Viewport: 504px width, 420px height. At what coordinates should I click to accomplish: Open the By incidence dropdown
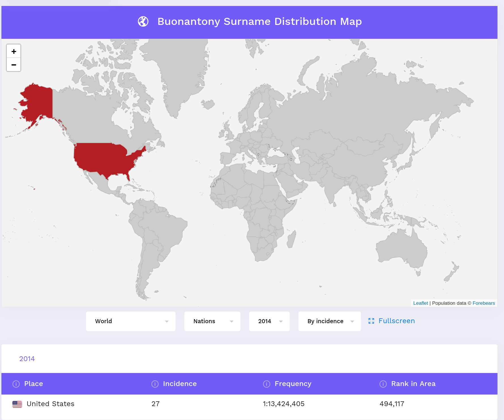(330, 321)
